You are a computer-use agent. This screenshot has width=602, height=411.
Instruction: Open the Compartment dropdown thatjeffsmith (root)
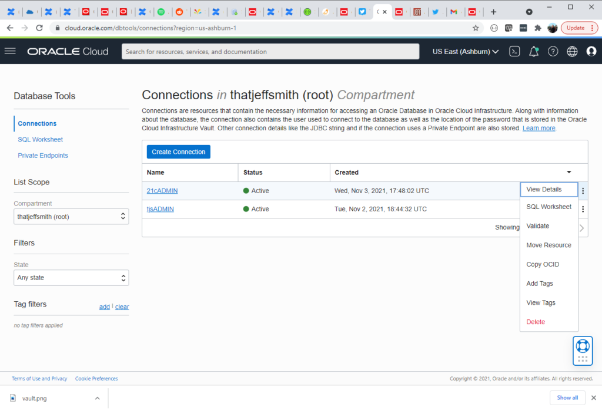click(71, 217)
